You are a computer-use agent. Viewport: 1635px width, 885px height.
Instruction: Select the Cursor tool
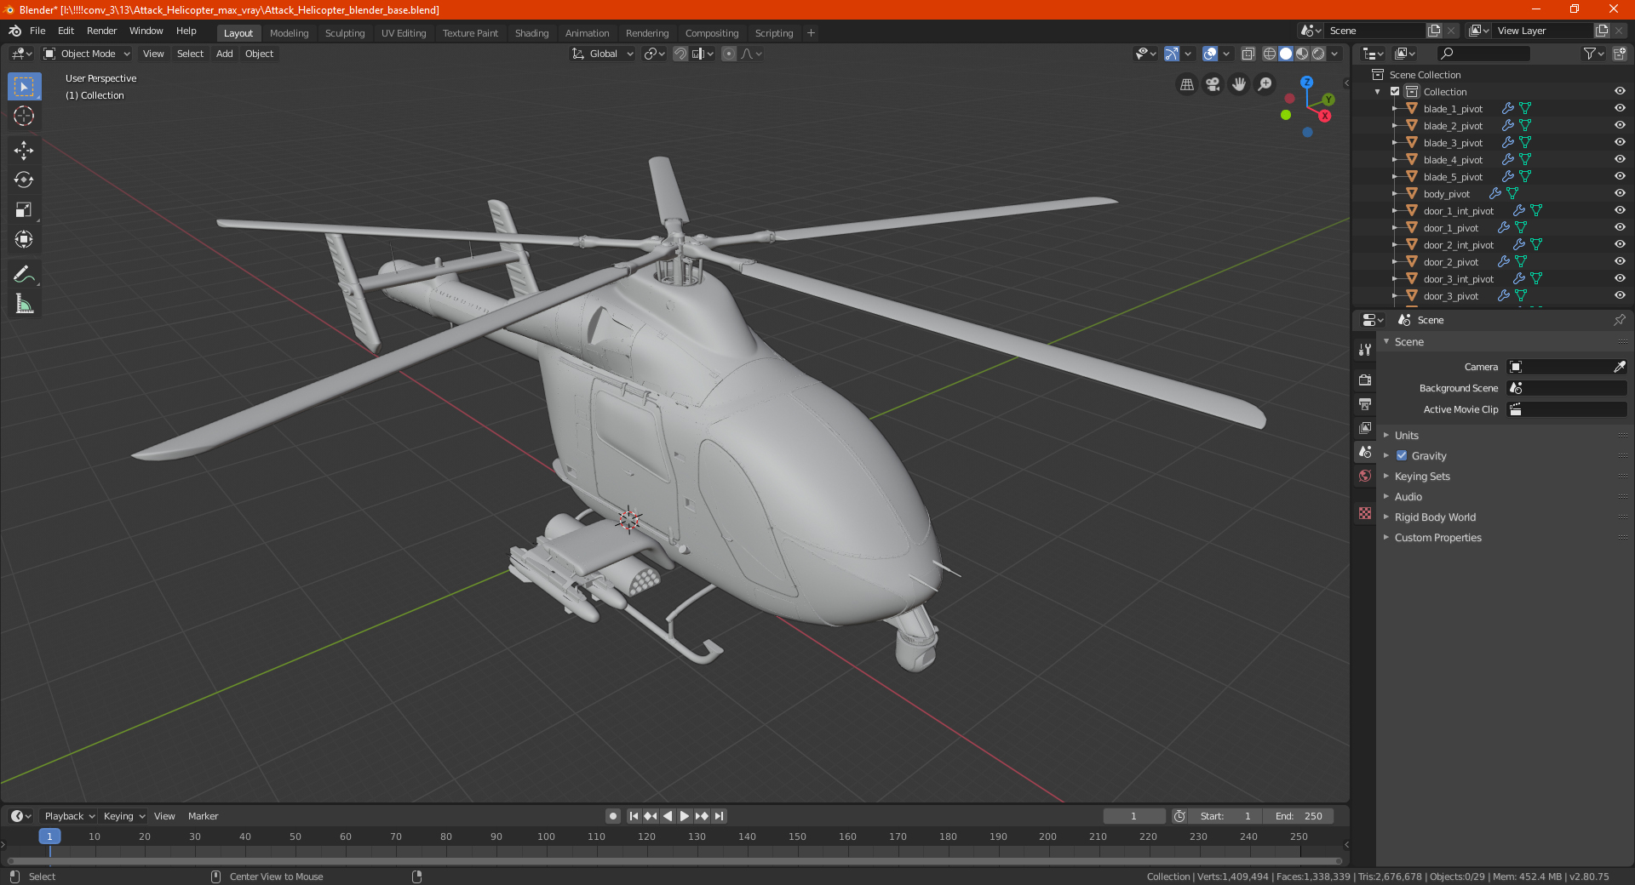coord(24,116)
